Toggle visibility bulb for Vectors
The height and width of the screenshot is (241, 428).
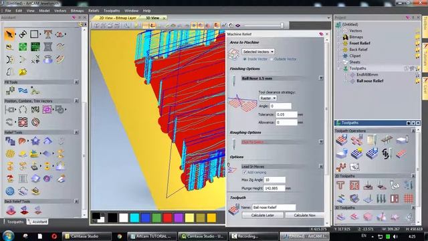(x=417, y=31)
